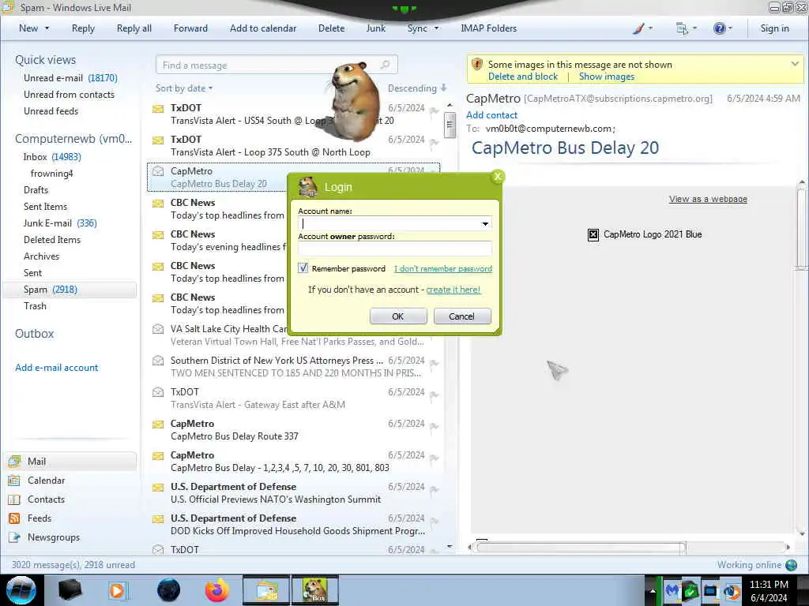Open the paintbrush color options icon
Viewport: 809px width, 606px height.
tap(638, 28)
